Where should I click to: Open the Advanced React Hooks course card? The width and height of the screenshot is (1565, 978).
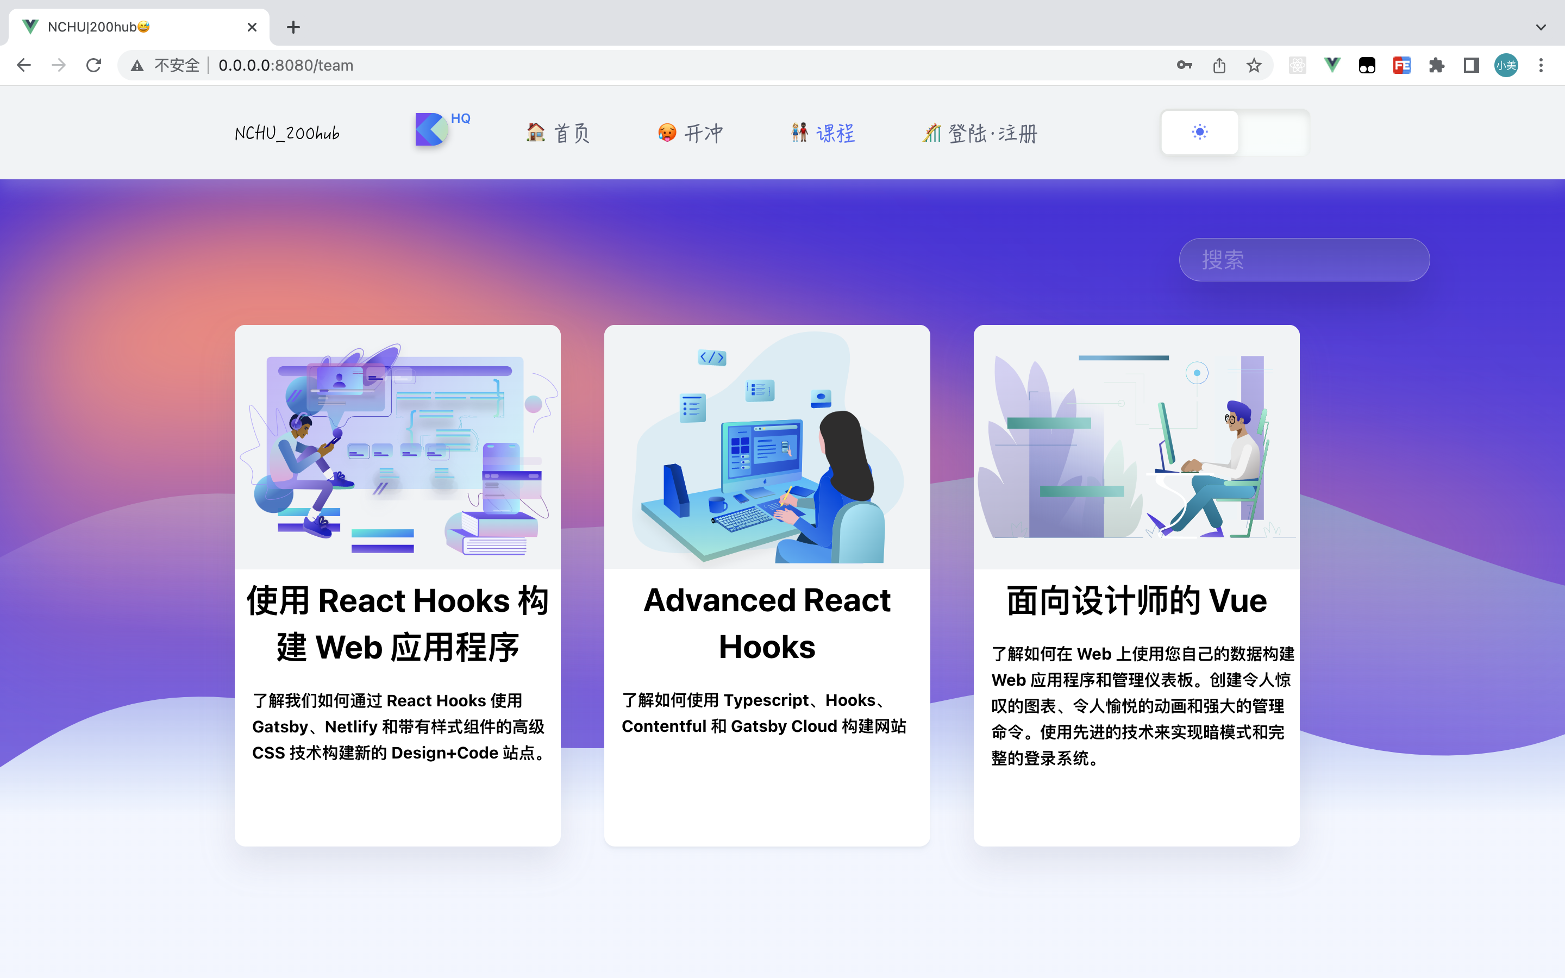pyautogui.click(x=767, y=585)
